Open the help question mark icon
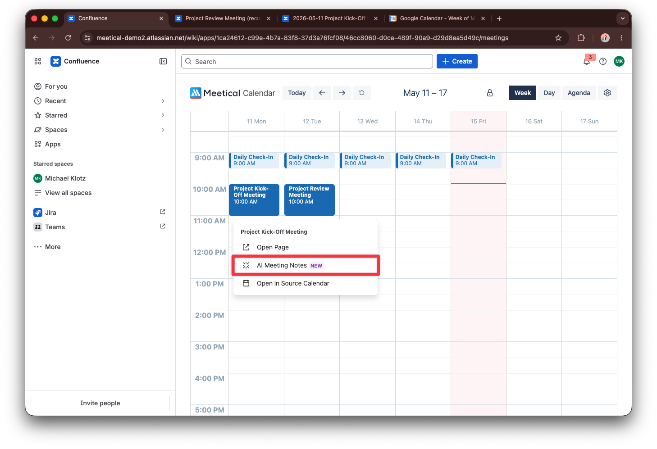657x449 pixels. [603, 61]
